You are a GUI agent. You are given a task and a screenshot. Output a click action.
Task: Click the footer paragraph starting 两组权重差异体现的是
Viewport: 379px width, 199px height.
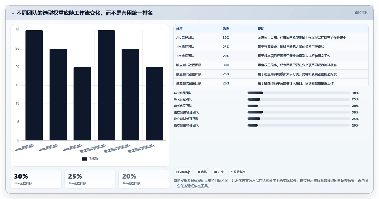tap(270, 184)
